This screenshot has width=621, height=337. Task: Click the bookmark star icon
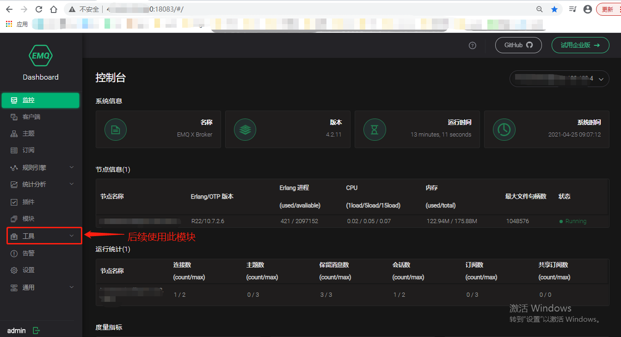tap(554, 9)
